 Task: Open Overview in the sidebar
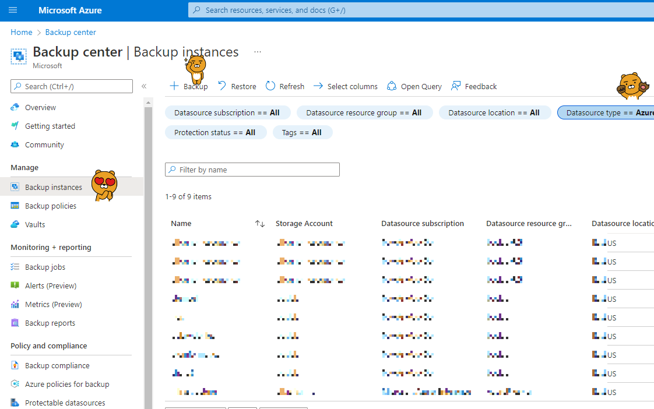coord(40,108)
